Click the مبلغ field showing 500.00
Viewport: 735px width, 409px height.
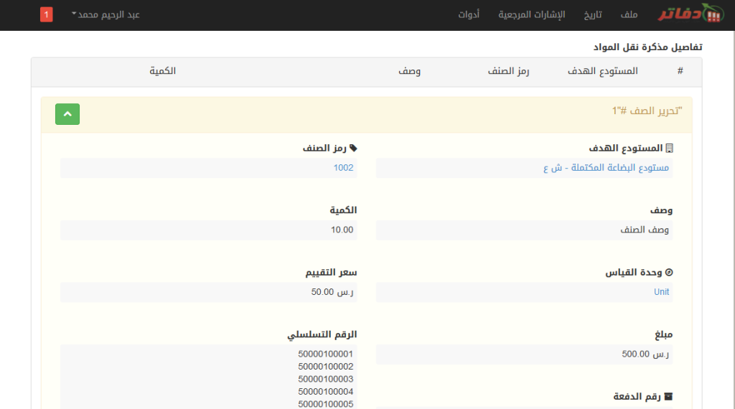524,354
